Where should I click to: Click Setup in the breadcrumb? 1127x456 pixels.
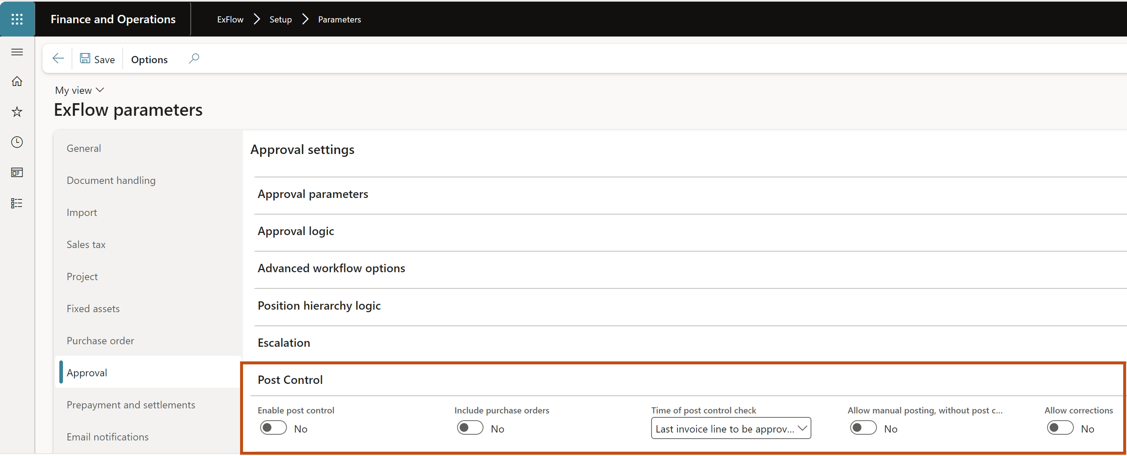tap(280, 19)
